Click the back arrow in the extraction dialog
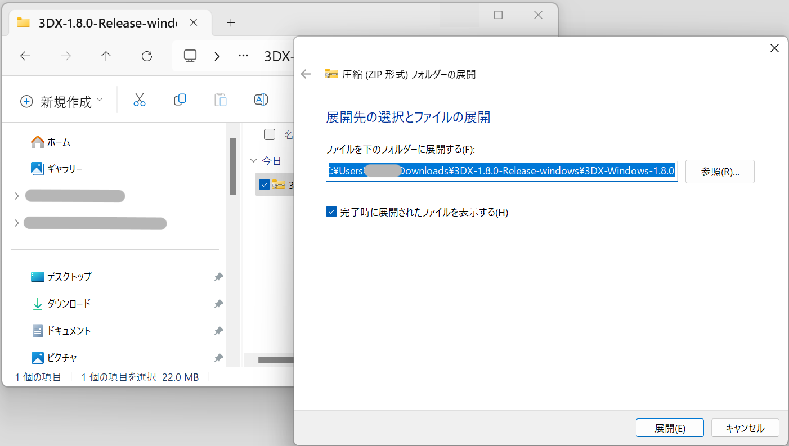This screenshot has height=446, width=789. tap(306, 74)
